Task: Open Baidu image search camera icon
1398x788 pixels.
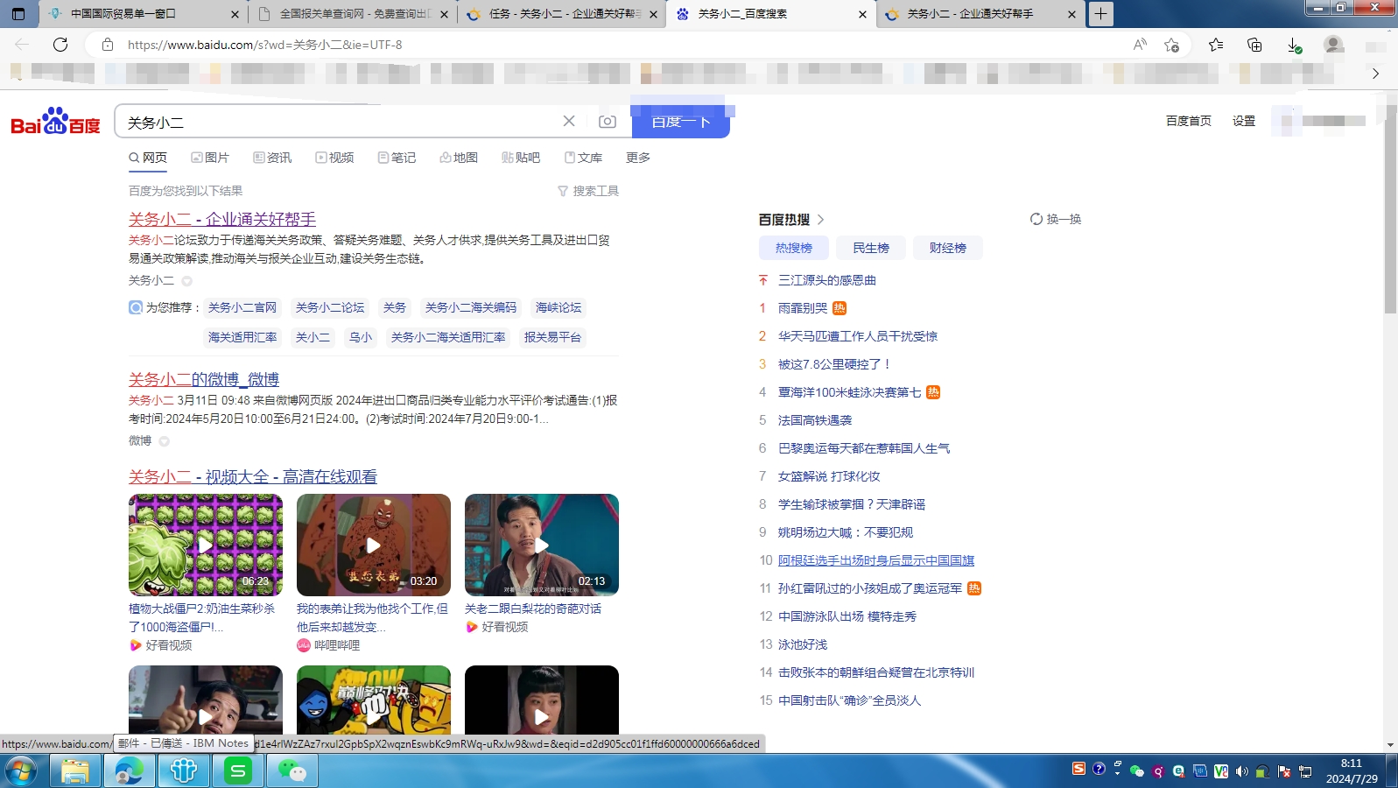Action: coord(608,122)
